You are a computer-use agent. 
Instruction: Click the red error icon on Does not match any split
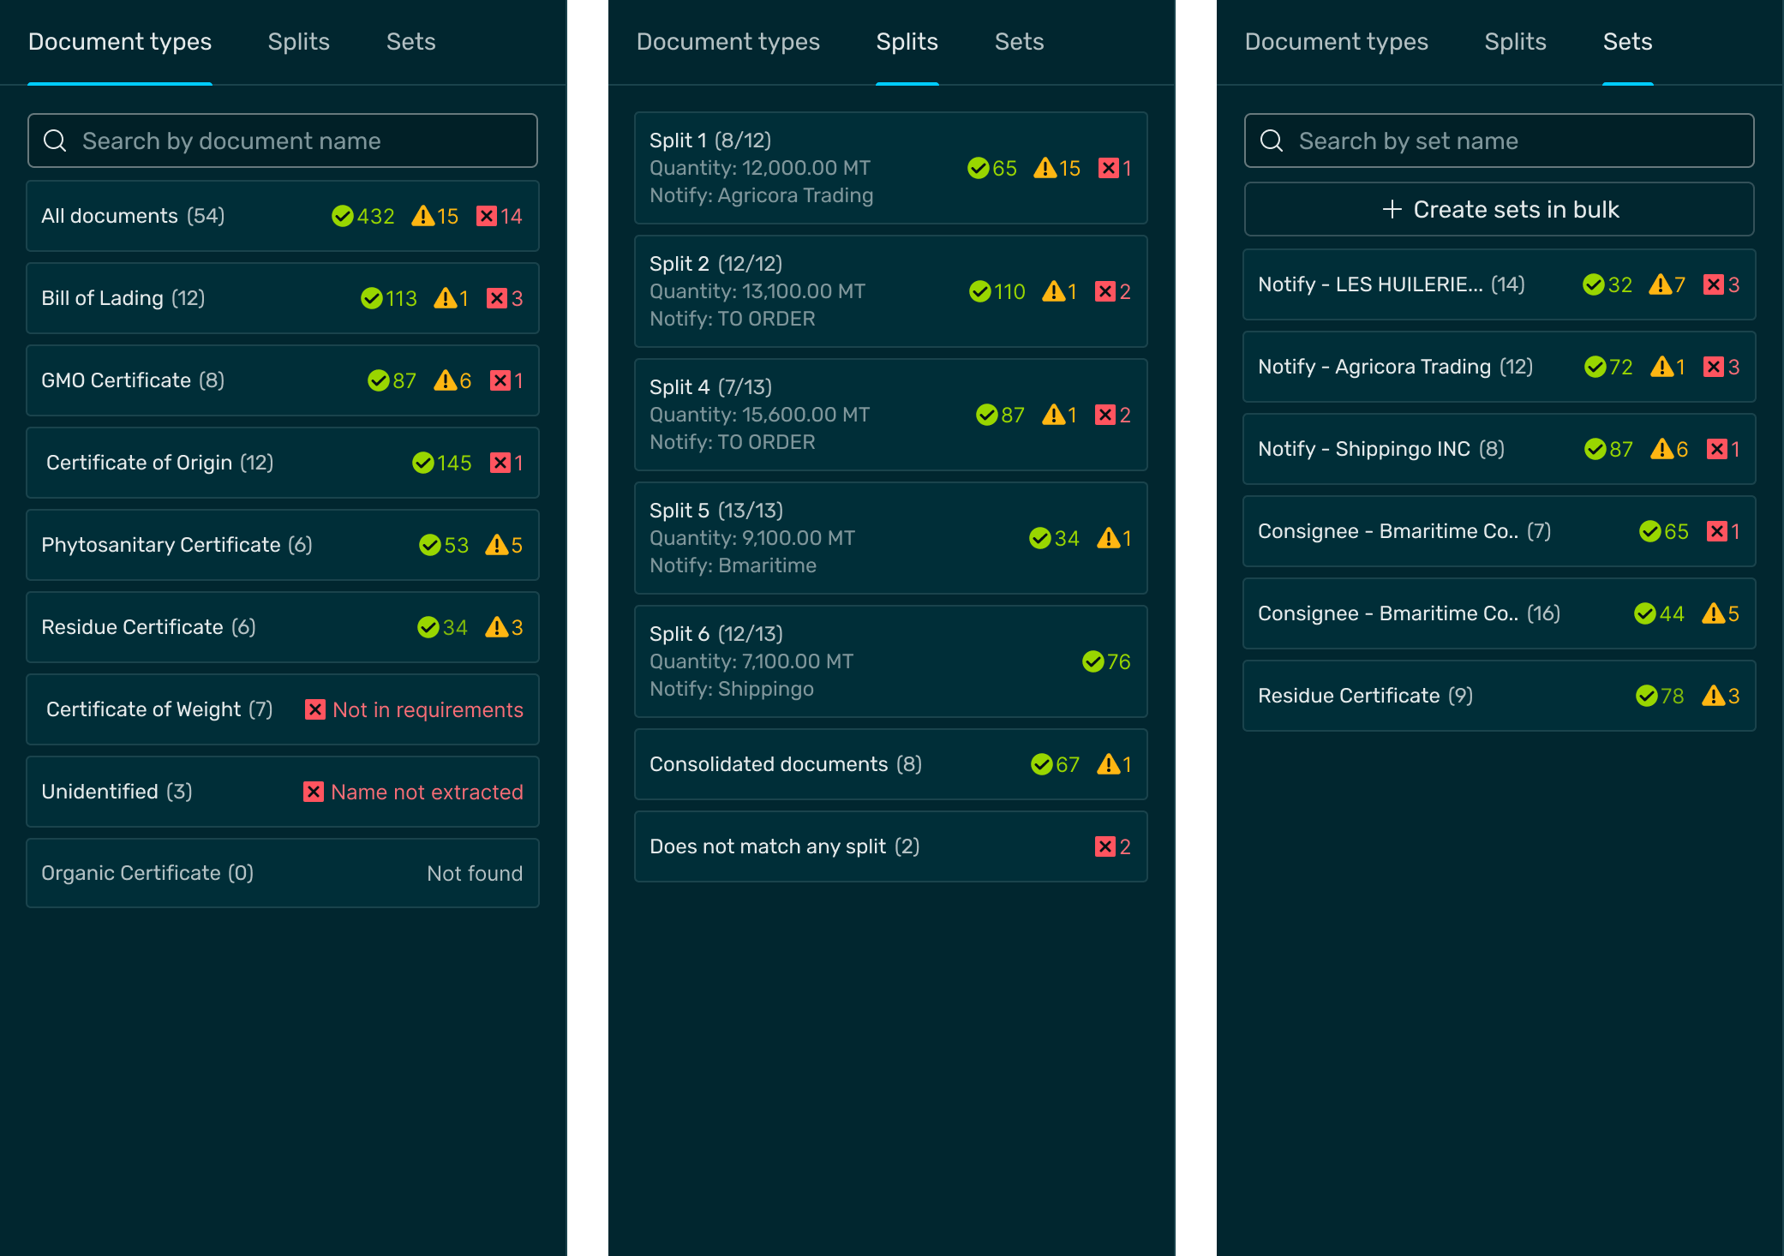point(1105,846)
